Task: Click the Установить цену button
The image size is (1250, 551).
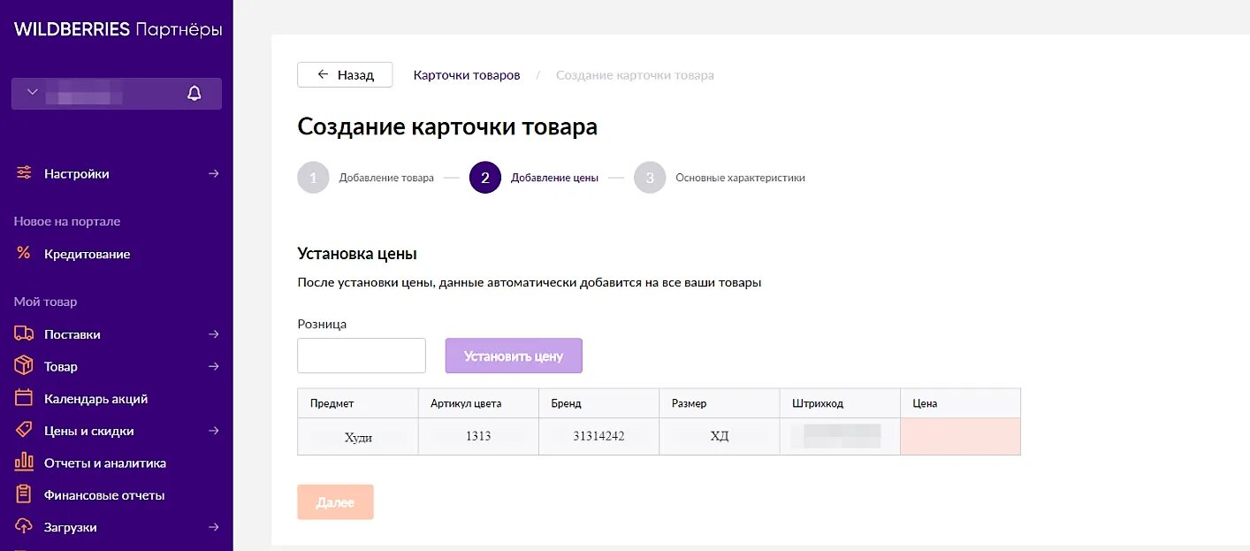Action: [514, 356]
